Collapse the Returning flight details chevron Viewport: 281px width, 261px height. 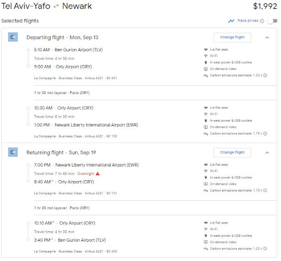click(x=267, y=152)
